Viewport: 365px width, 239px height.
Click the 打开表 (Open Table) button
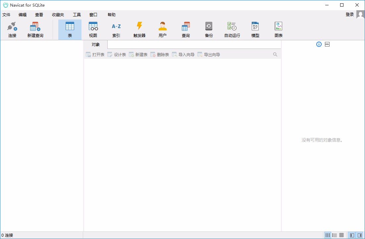coord(95,54)
